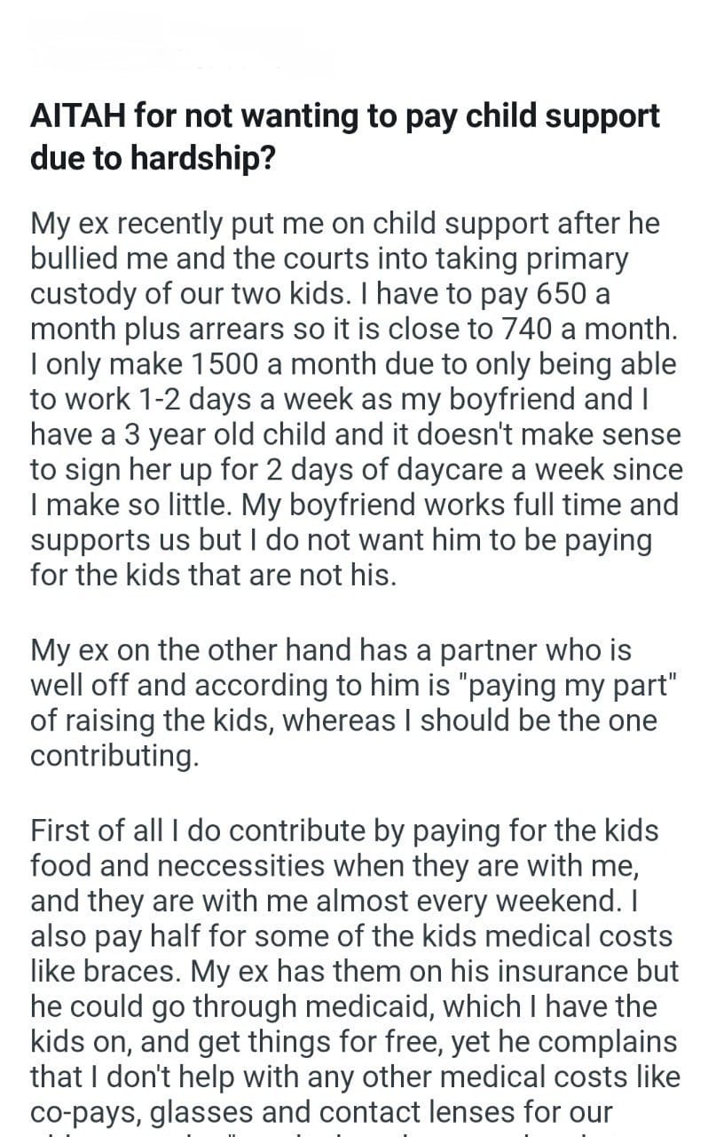Click the word "contributing" ending the second paragraph

click(x=112, y=756)
